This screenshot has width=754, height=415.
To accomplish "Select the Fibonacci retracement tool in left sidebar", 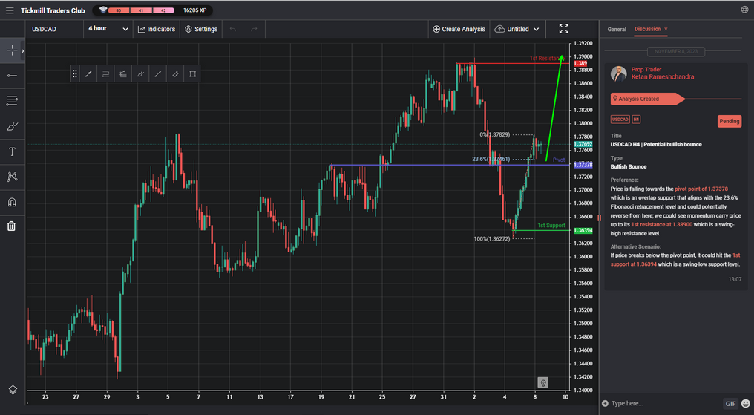I will click(12, 101).
